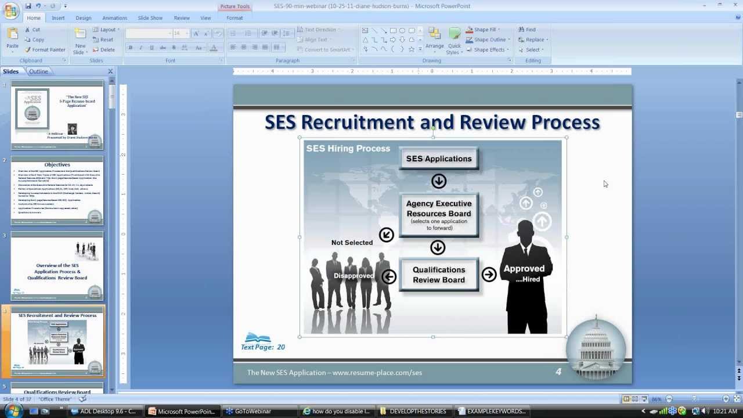
Task: Open the Picture Tools Format tab
Action: [x=235, y=18]
